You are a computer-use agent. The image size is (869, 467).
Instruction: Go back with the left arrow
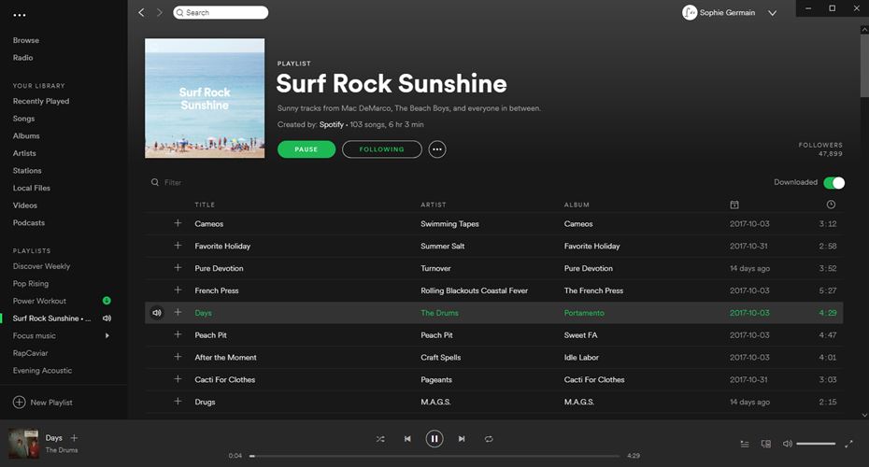pos(141,12)
